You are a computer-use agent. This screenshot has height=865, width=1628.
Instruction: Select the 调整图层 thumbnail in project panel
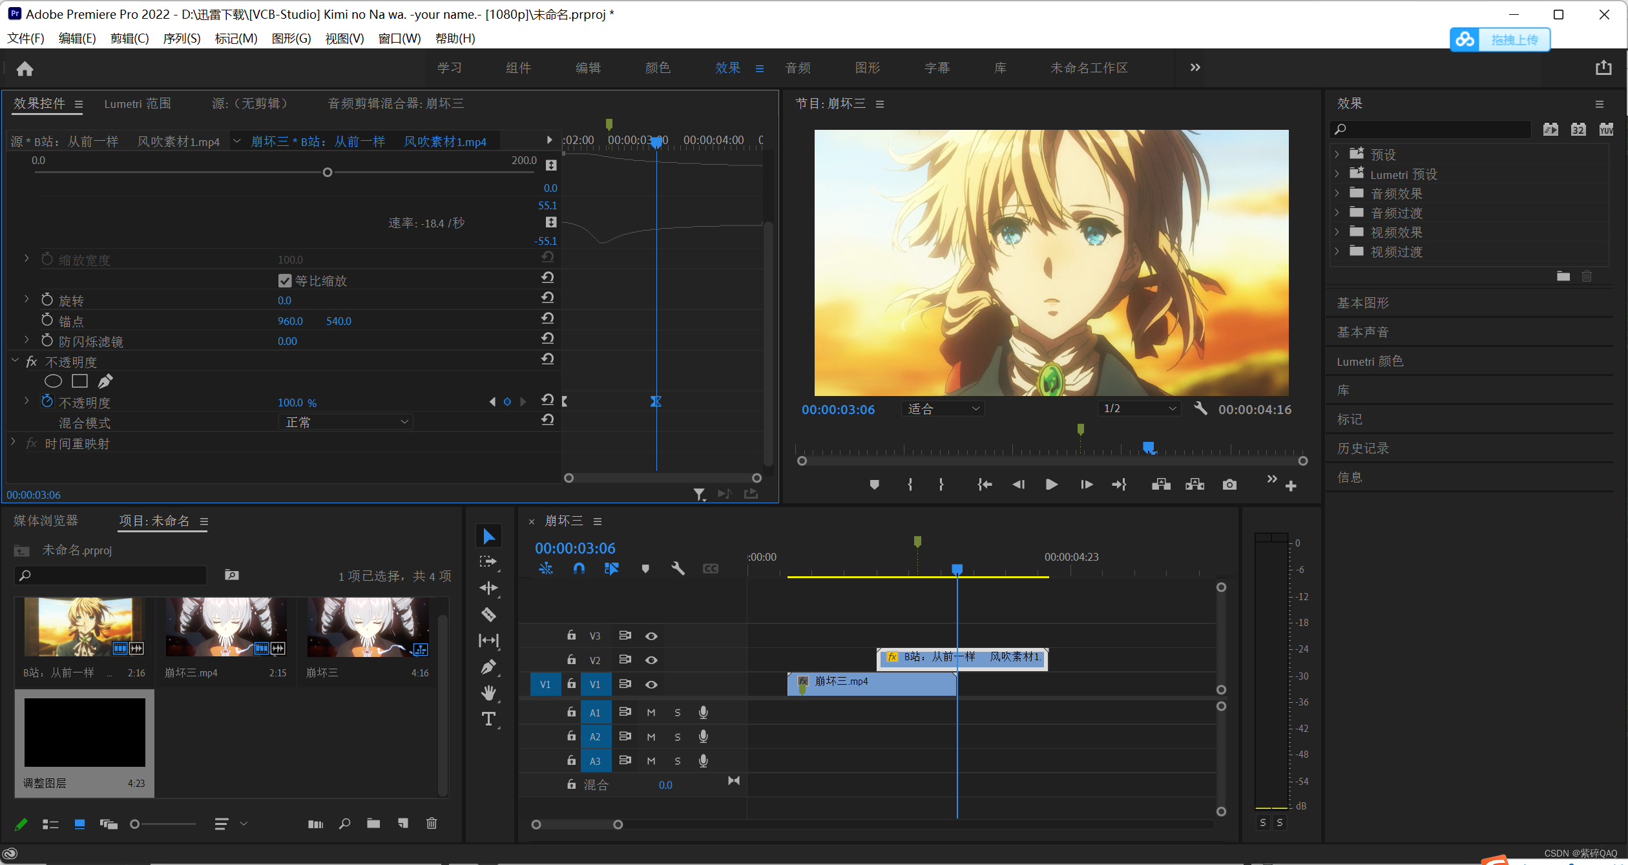click(85, 732)
